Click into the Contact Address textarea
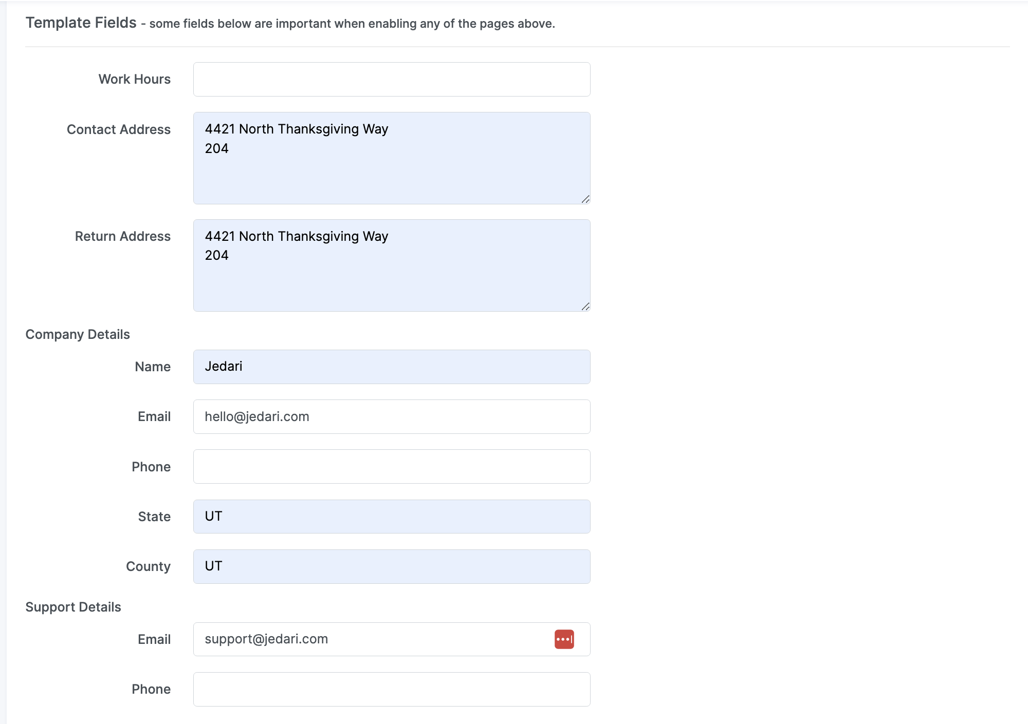1028x724 pixels. click(392, 158)
